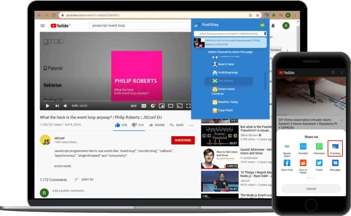
Task: Click the Add a public comment field
Action: click(x=124, y=191)
